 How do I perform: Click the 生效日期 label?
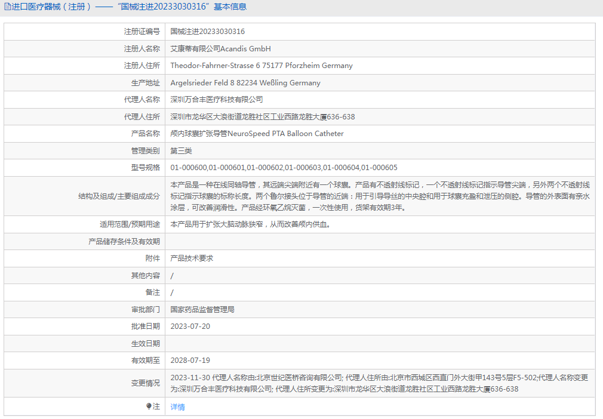pos(145,344)
